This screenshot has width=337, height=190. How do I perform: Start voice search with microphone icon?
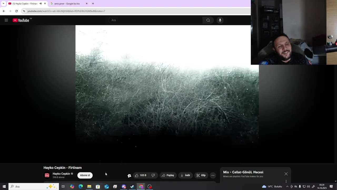click(220, 20)
